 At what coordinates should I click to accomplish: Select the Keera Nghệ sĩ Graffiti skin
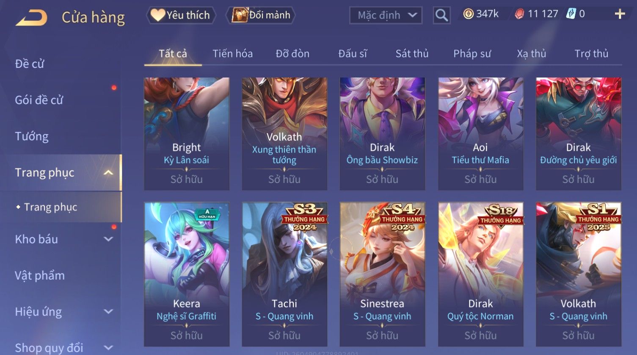187,274
